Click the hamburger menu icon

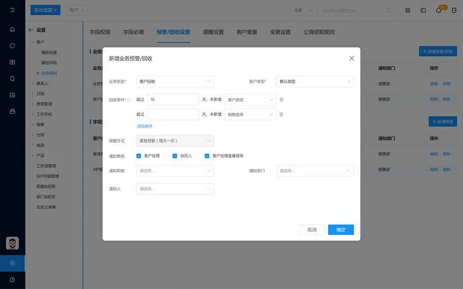coord(12,10)
